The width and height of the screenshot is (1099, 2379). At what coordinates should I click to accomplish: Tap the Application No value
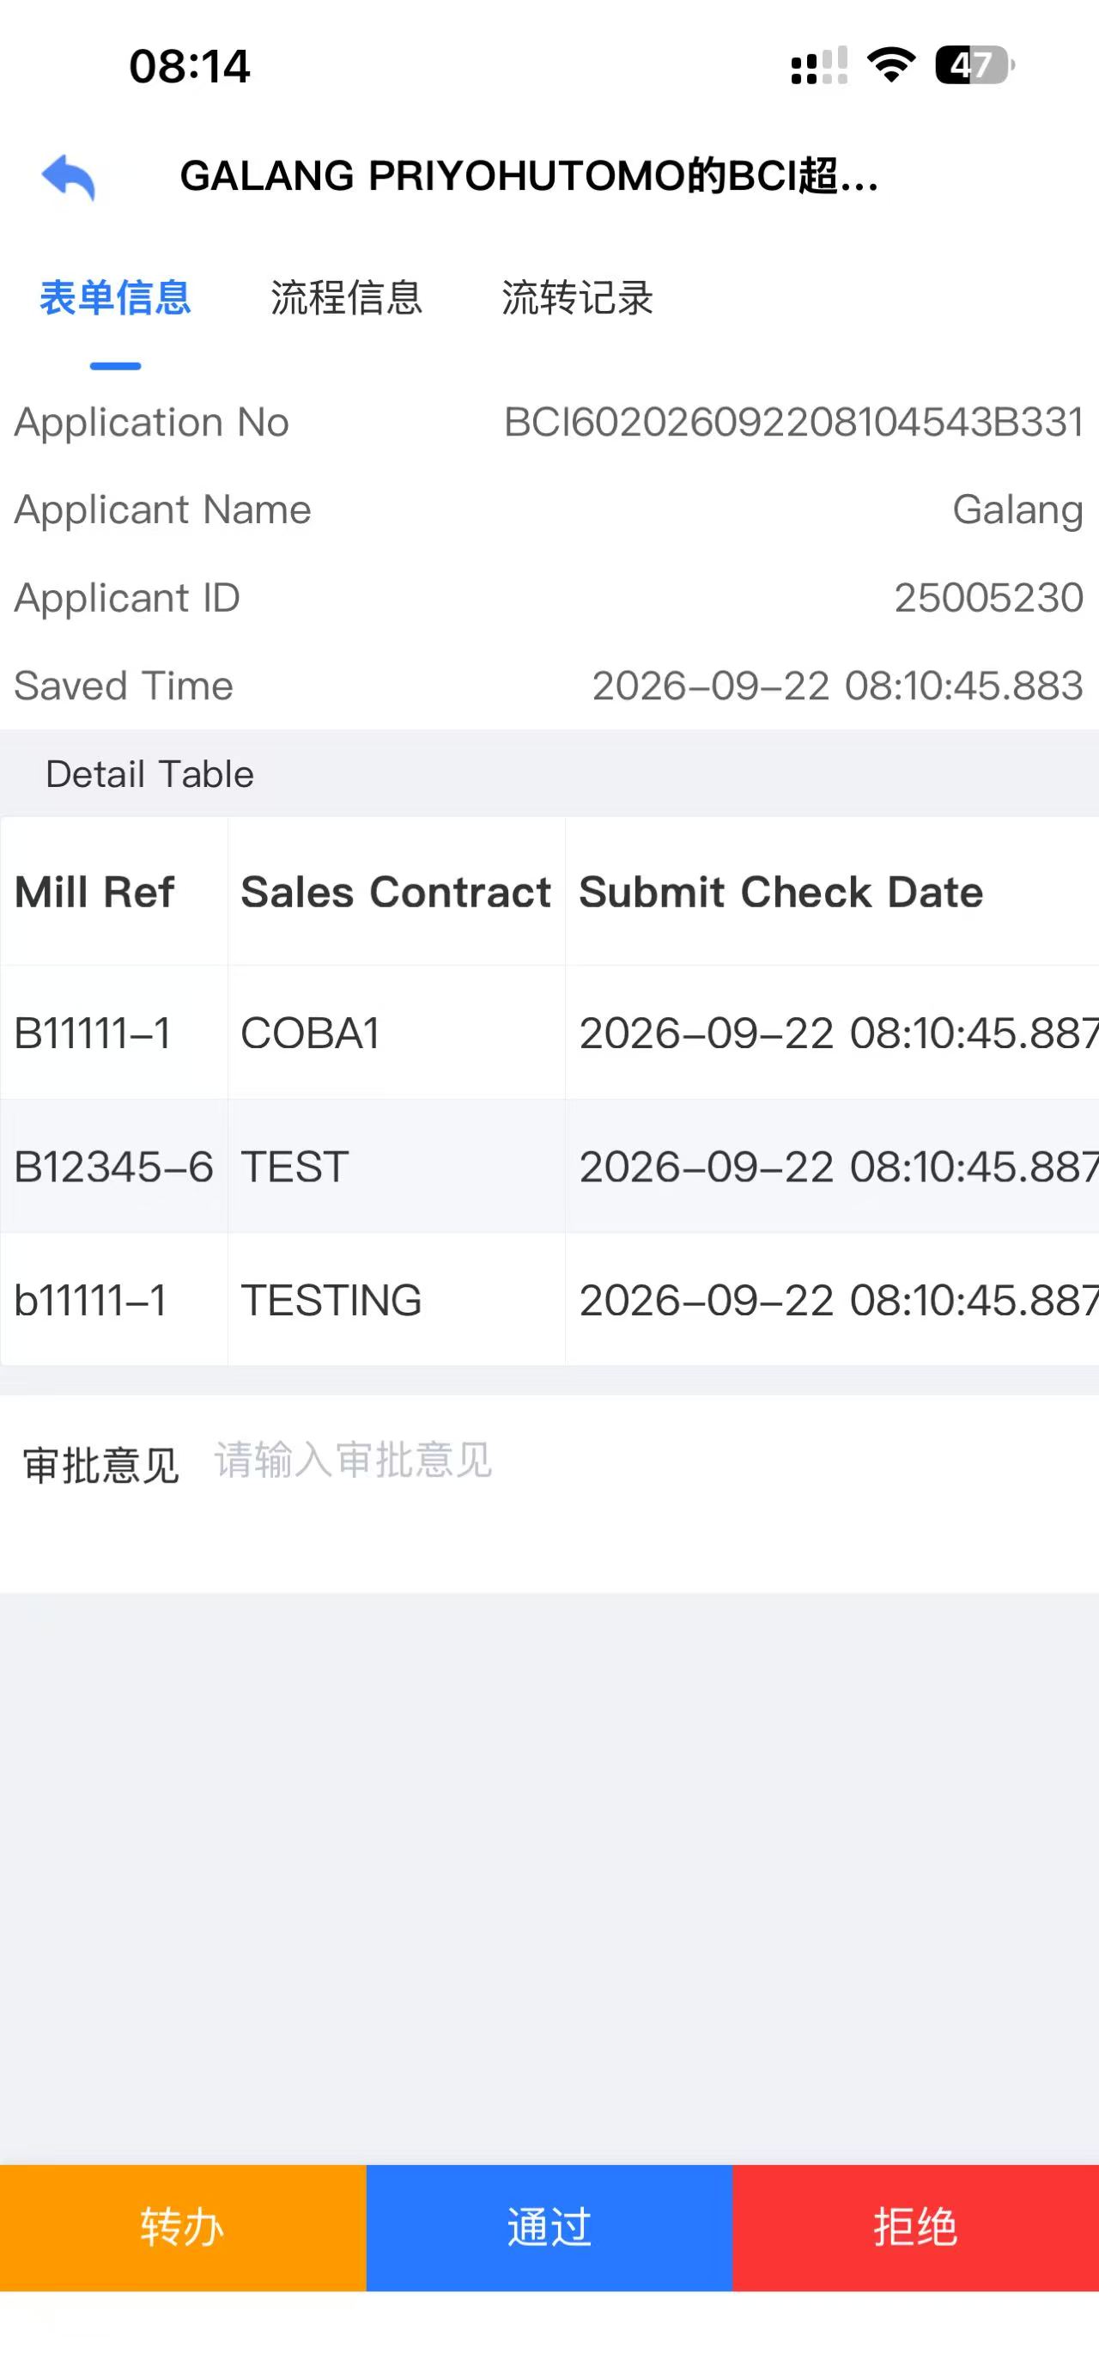(x=793, y=422)
